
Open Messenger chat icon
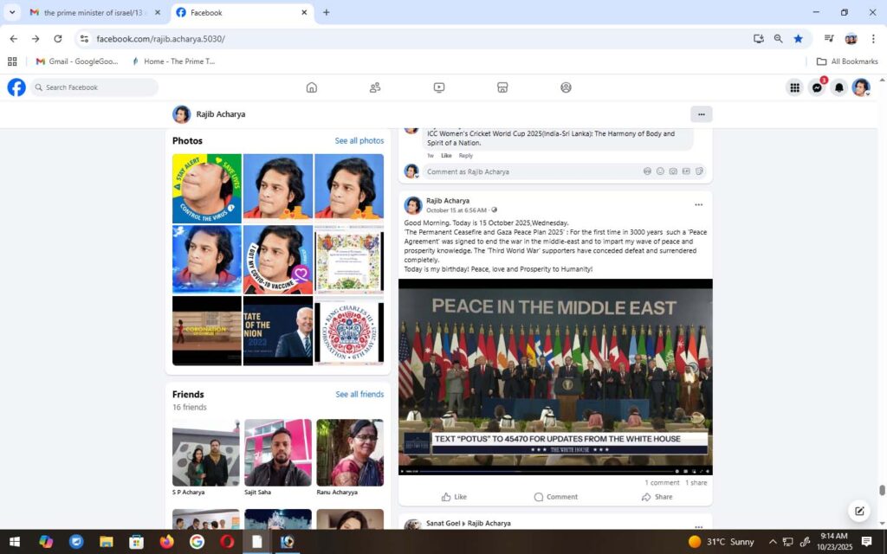click(817, 87)
